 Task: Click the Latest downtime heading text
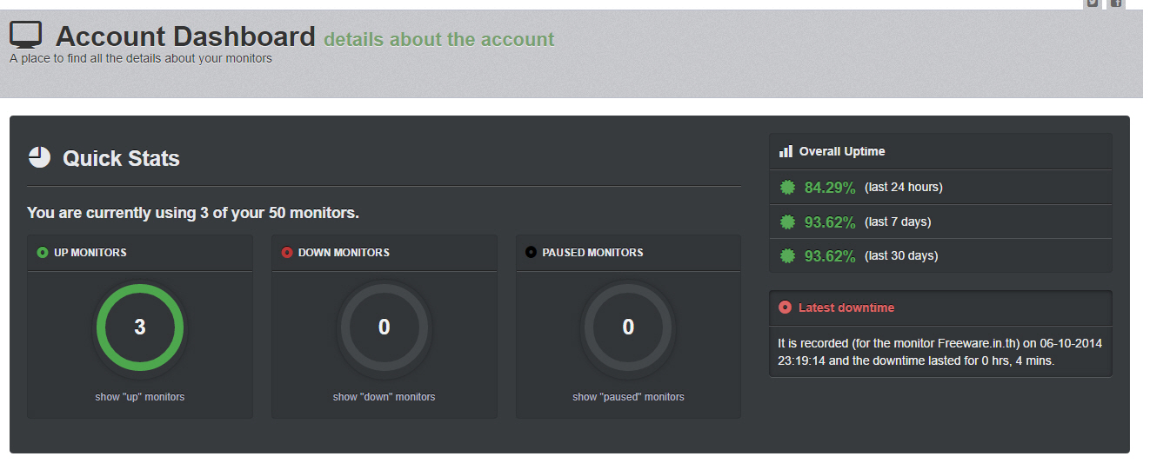click(x=846, y=308)
